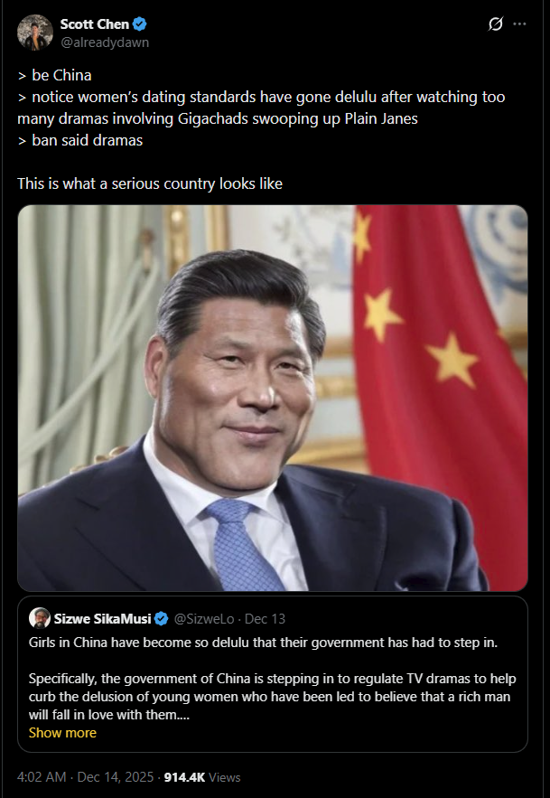
Task: Click the '> be China' line of the post
Action: click(54, 75)
